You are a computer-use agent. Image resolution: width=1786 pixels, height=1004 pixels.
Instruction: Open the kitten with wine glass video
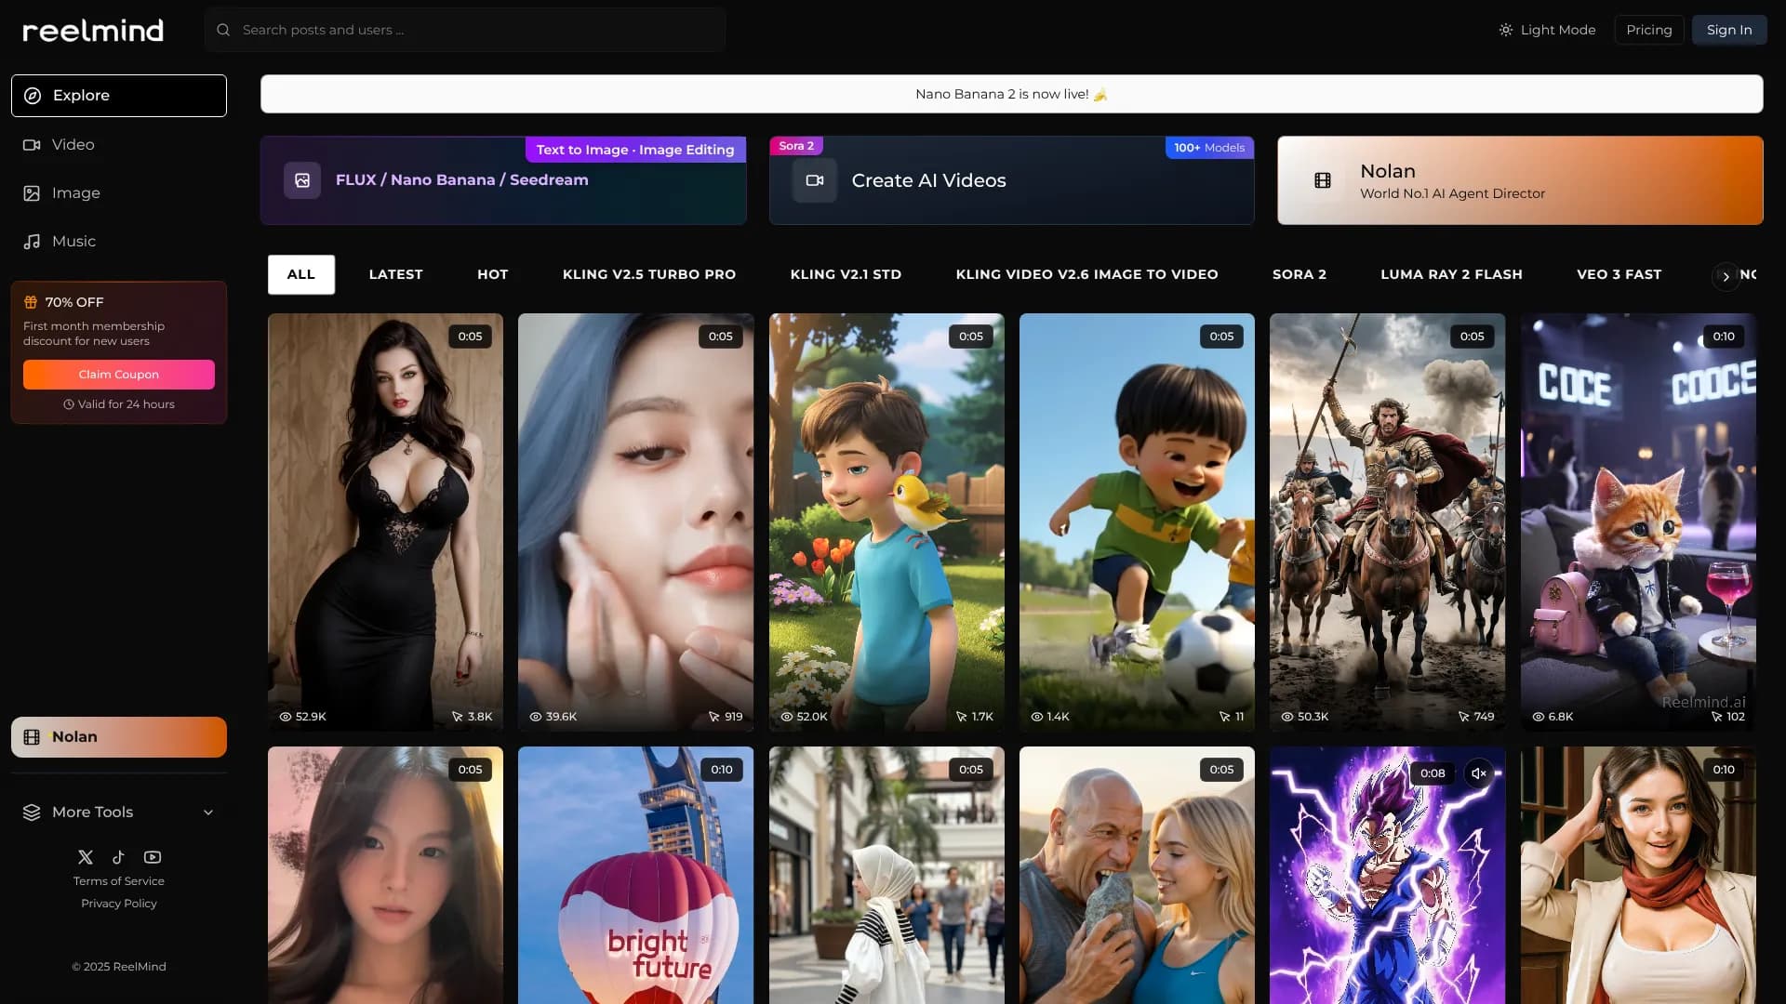tap(1637, 521)
